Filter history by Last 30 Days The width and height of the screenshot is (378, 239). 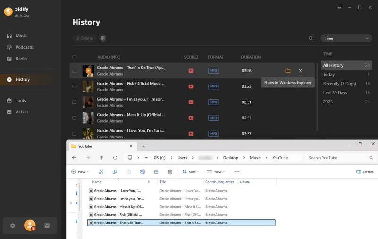(x=346, y=93)
